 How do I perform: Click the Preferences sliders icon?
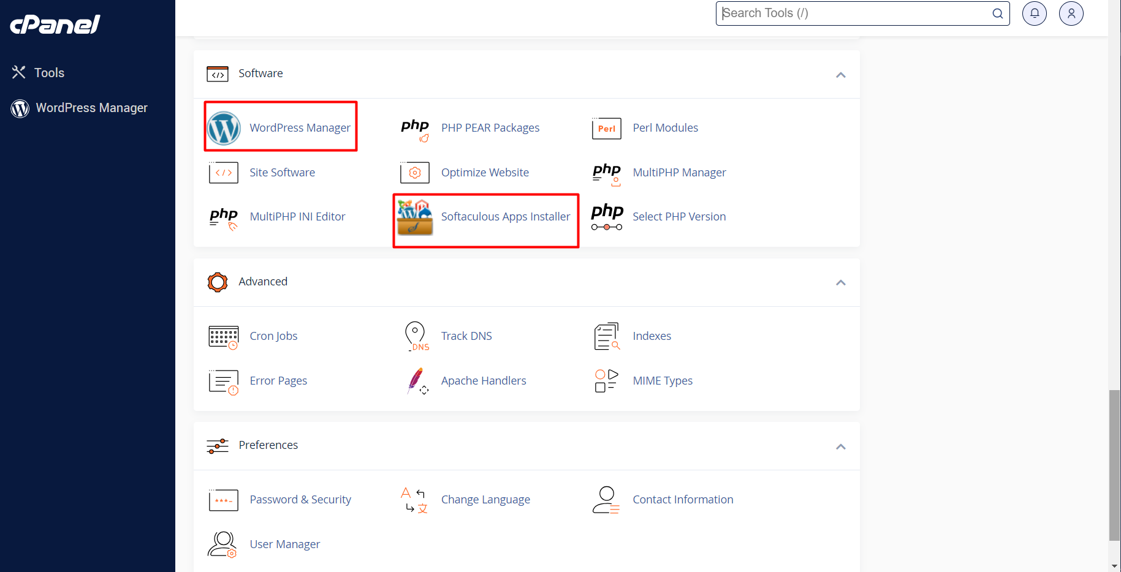[x=218, y=446]
